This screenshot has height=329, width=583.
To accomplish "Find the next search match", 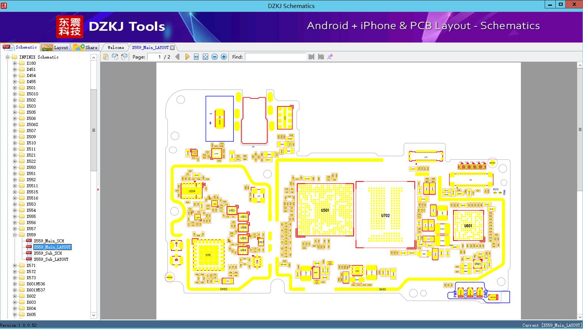I will pos(321,57).
